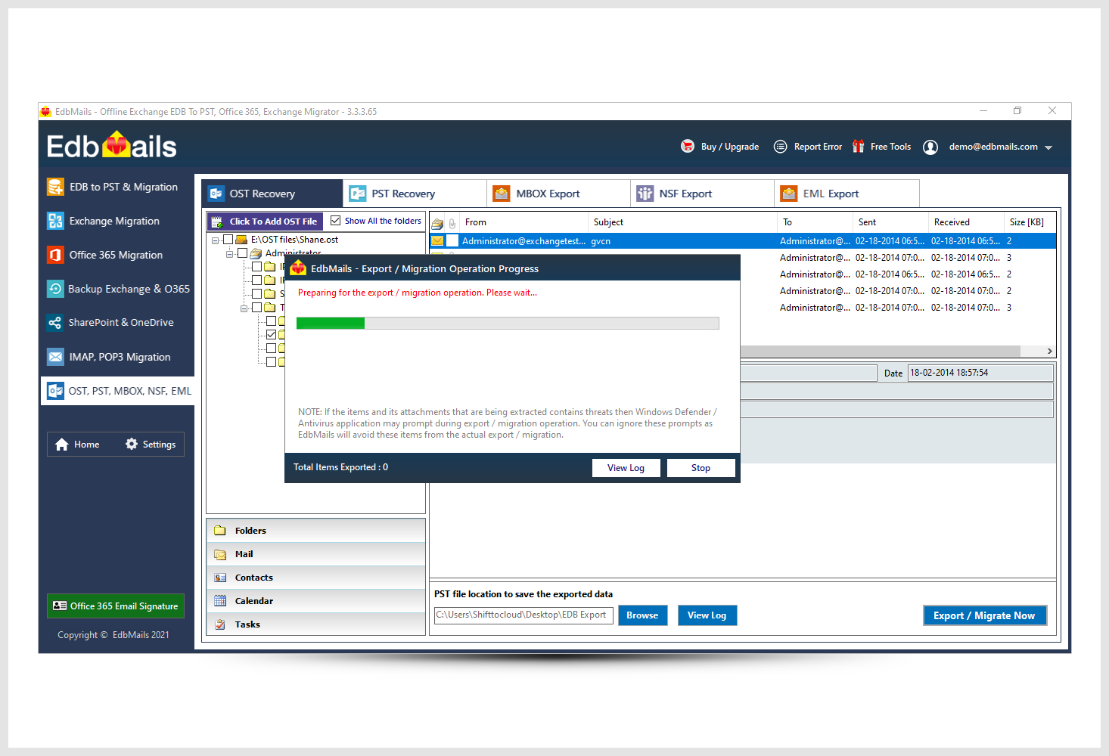Open Settings gear icon
This screenshot has width=1109, height=756.
click(x=132, y=445)
